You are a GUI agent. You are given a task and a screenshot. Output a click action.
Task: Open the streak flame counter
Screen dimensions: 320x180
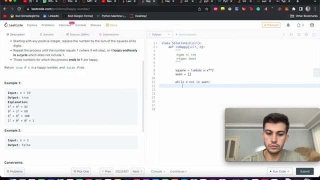[x=300, y=25]
